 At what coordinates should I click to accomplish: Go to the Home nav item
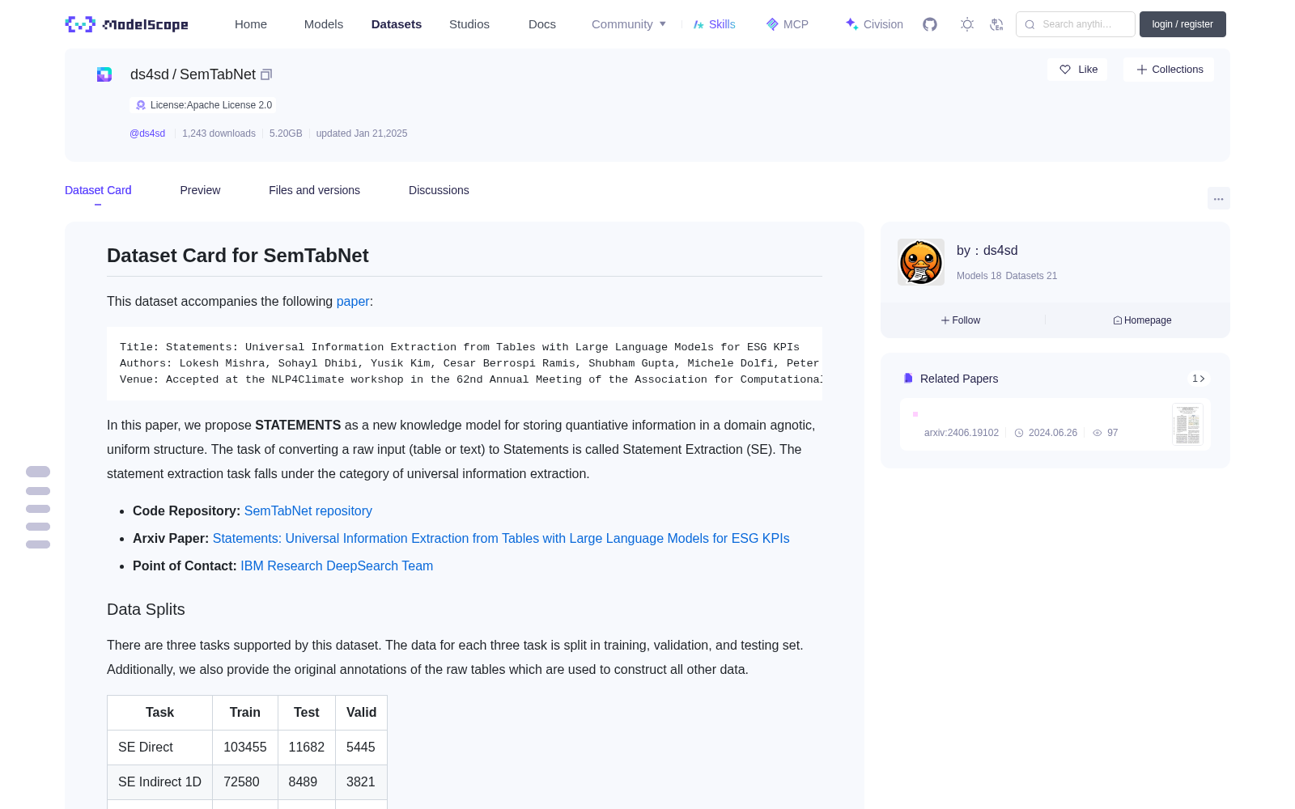pyautogui.click(x=251, y=24)
